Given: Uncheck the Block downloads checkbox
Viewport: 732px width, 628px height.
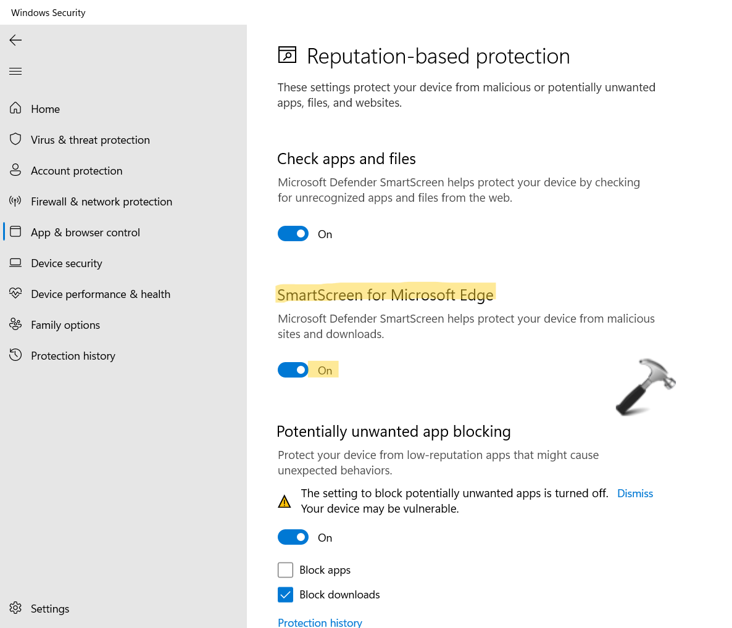Looking at the screenshot, I should point(285,595).
